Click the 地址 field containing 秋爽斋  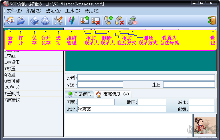122,109
